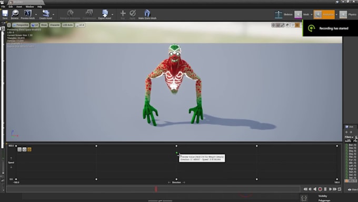The image size is (358, 202).
Task: Jump to end of animation playback
Action: [x=335, y=189]
